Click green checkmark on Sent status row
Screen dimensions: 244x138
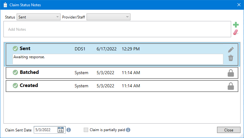[x=15, y=49]
